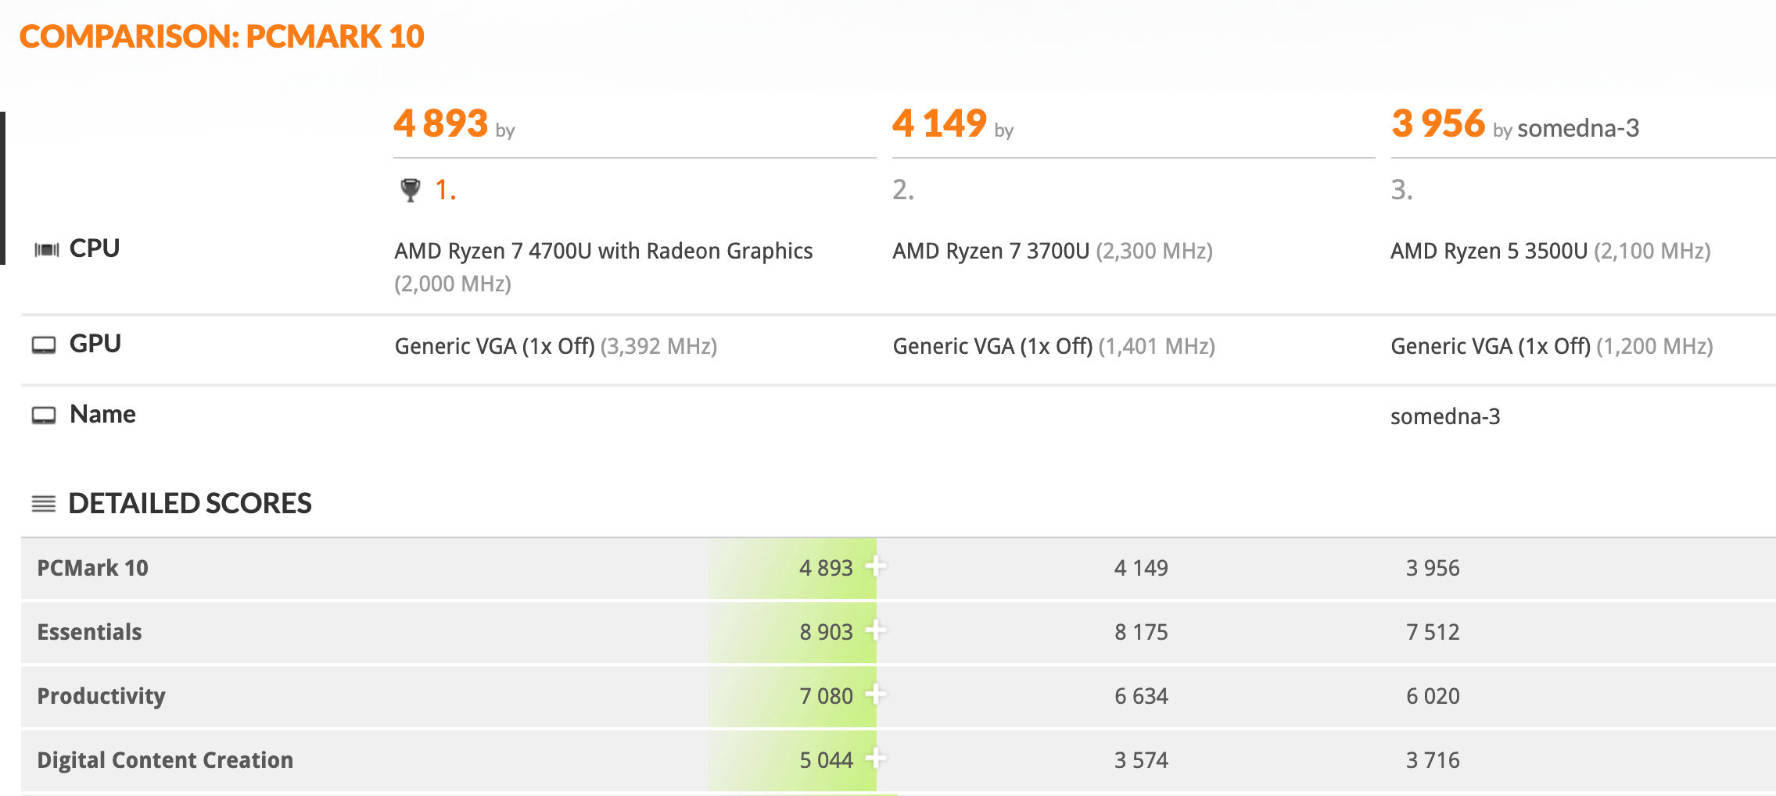Open somedna-3 user profile in header

click(1578, 128)
